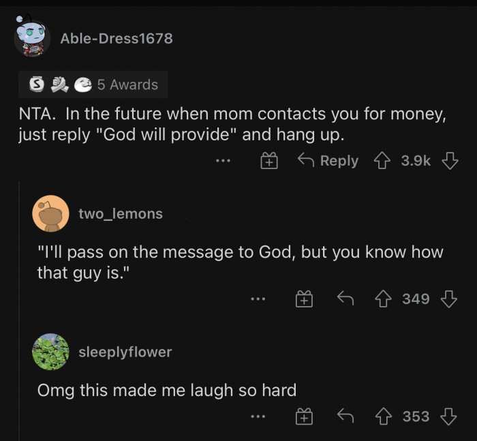Reply to sleeplyflower's comment with arrow icon

click(346, 416)
